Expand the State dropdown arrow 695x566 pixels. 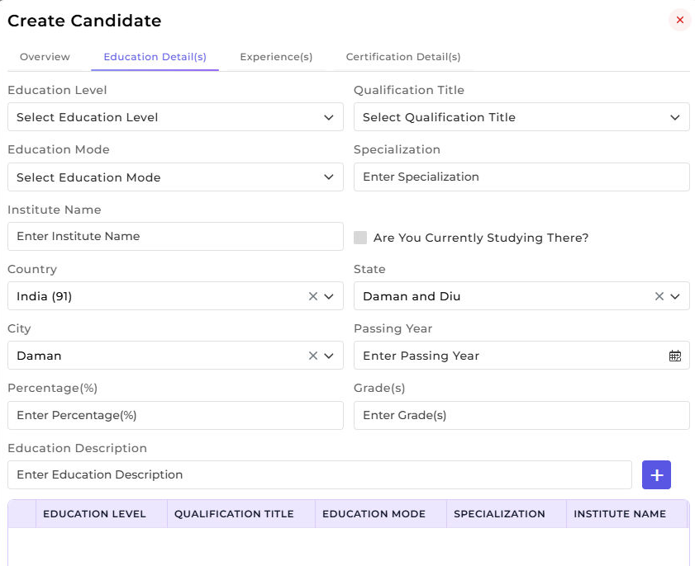pos(674,296)
